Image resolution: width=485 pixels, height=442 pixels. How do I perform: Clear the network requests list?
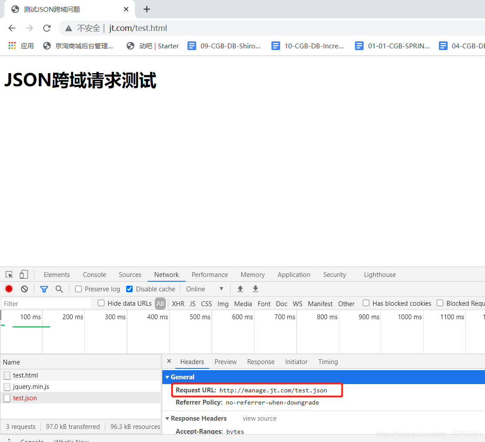coord(24,289)
